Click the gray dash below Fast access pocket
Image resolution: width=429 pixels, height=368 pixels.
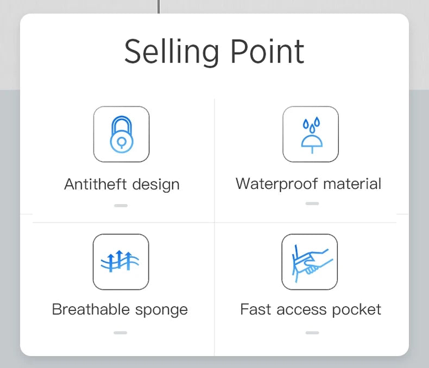(312, 333)
